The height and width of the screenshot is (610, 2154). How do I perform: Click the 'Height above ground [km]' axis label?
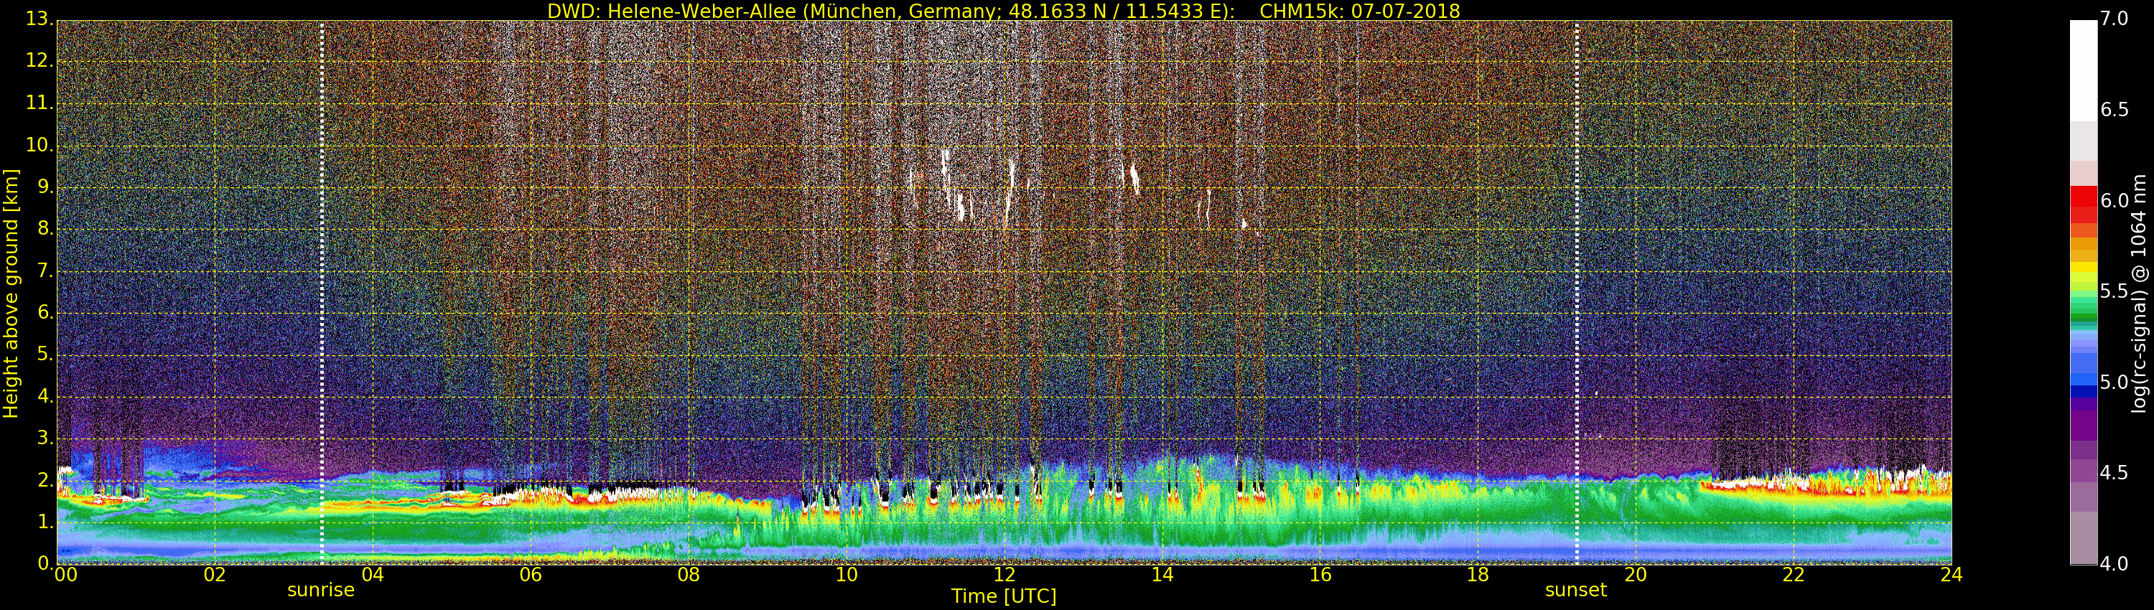11,294
